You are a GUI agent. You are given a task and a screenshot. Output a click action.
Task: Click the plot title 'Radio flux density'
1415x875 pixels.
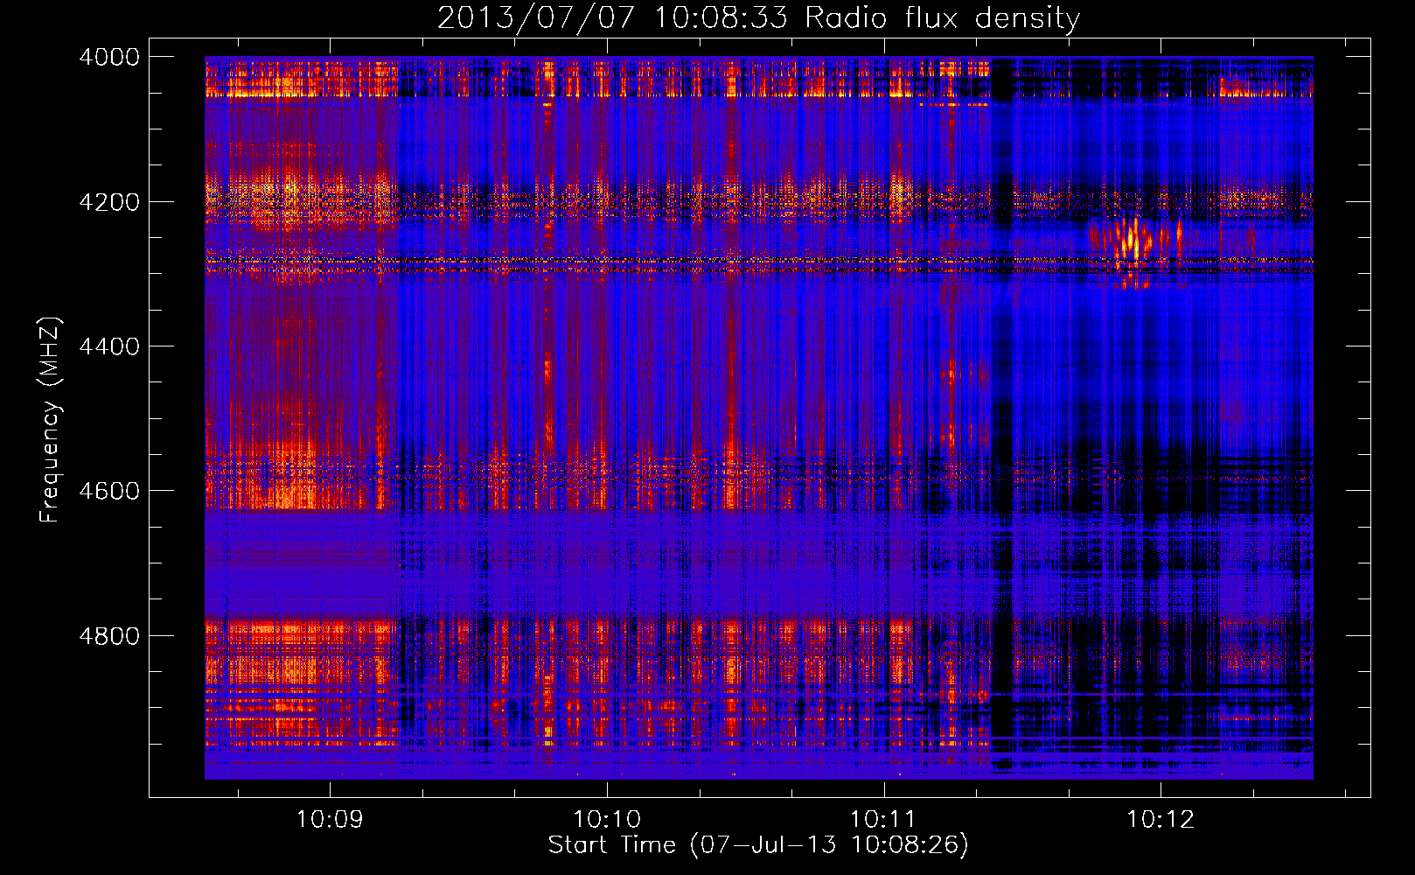click(x=943, y=18)
